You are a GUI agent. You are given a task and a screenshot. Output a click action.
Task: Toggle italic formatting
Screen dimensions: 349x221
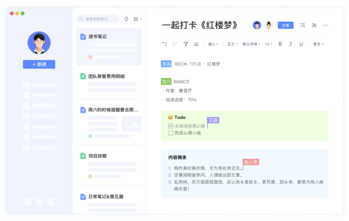pos(291,44)
